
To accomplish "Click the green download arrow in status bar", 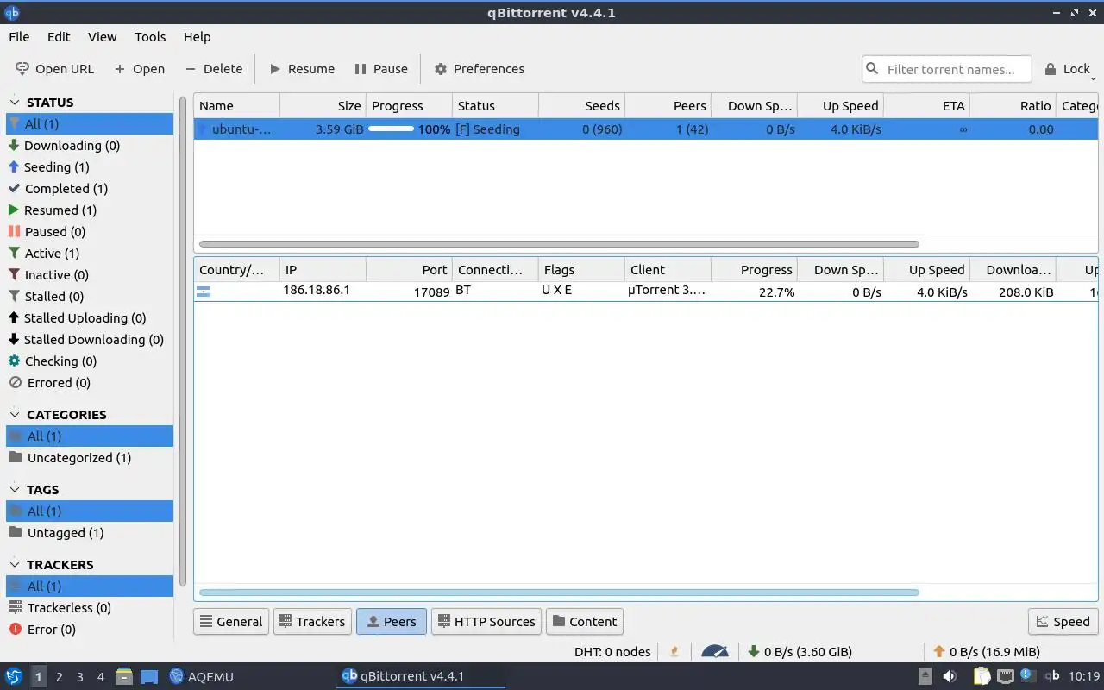I will (x=753, y=652).
